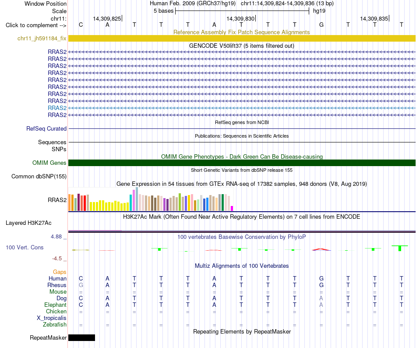Open the RRAS2 label beside GTEx chart
Viewport: 416px width, 348px height.
pyautogui.click(x=57, y=200)
